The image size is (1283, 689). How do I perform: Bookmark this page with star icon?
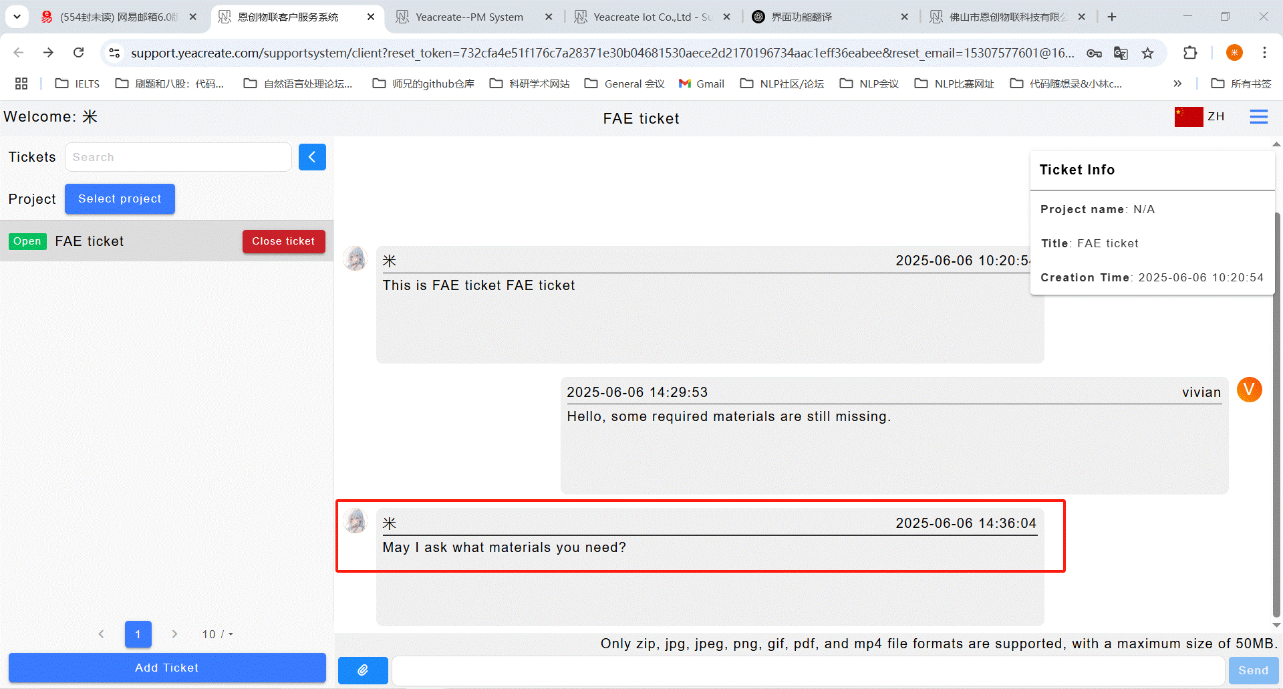click(1147, 53)
